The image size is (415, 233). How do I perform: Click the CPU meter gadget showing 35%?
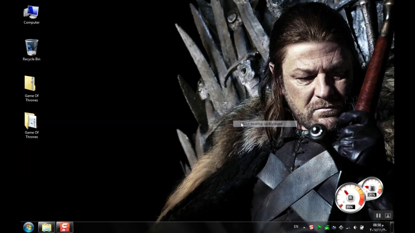pos(350,198)
